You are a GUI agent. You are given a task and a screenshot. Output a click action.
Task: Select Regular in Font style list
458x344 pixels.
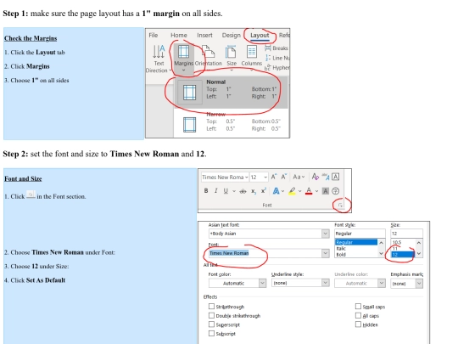[x=356, y=242]
